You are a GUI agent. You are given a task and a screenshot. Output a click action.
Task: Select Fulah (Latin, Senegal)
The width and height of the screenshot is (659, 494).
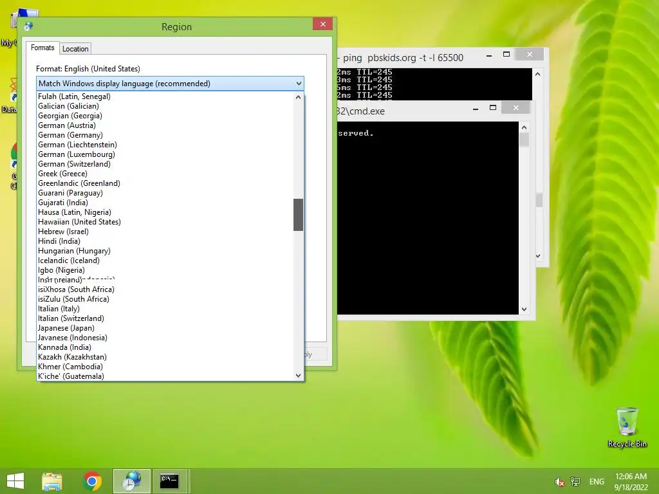(x=165, y=96)
